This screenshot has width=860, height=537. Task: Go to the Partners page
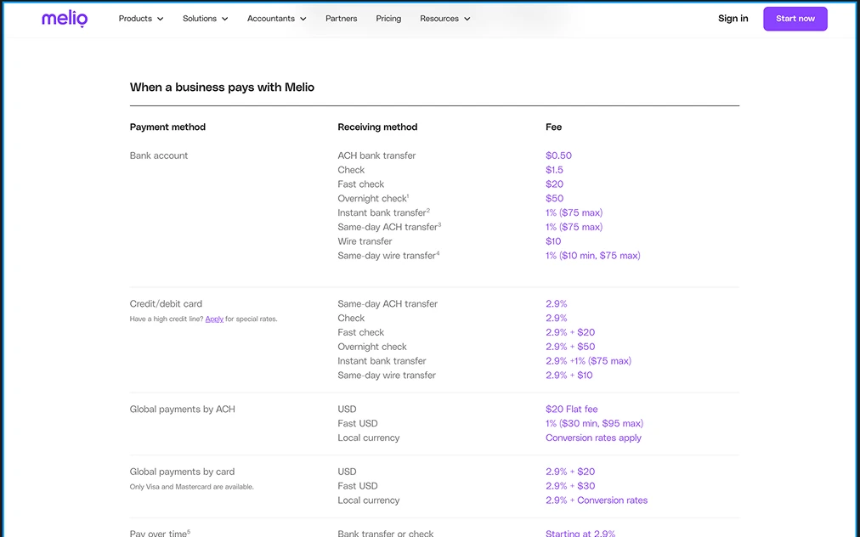(x=341, y=19)
